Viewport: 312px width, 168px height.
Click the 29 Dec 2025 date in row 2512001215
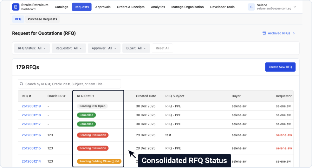pyautogui.click(x=146, y=148)
